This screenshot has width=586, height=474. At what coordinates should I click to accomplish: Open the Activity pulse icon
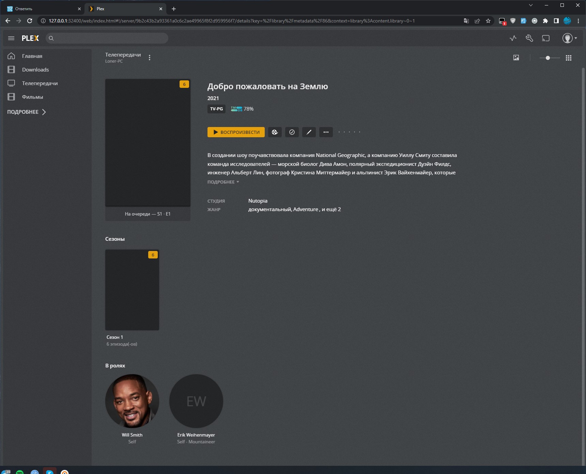tap(513, 38)
